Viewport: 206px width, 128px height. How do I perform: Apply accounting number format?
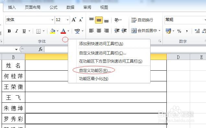[x=168, y=31]
